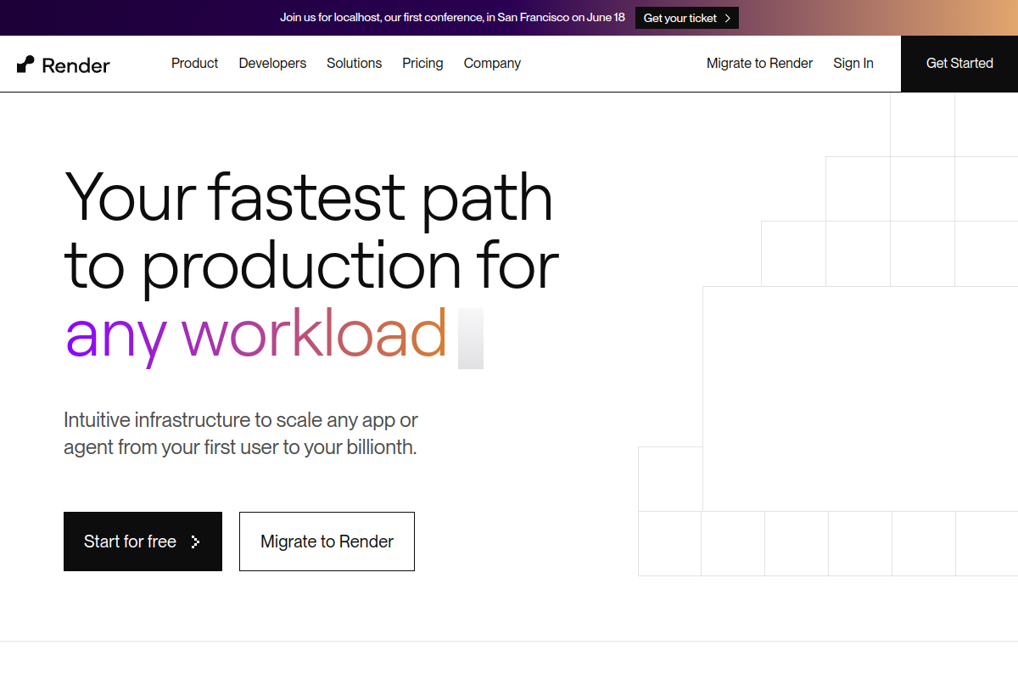Viewport: 1018px width, 679px height.
Task: Click the Render wordmark text
Action: (76, 65)
